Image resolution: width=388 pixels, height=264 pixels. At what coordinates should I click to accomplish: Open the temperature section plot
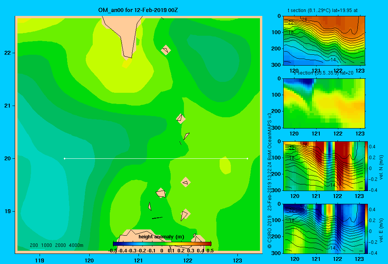point(324,41)
